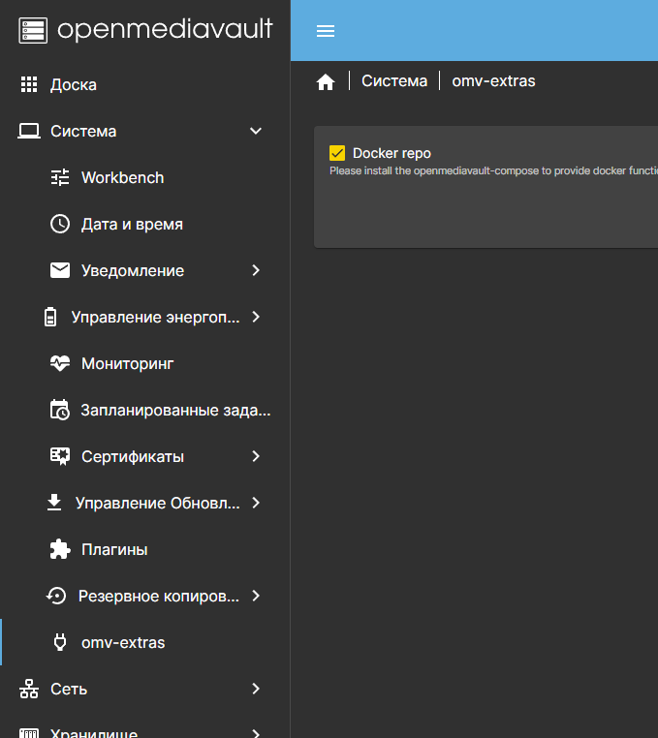Click the openmediavault server logo icon
The image size is (658, 738).
coord(33,31)
